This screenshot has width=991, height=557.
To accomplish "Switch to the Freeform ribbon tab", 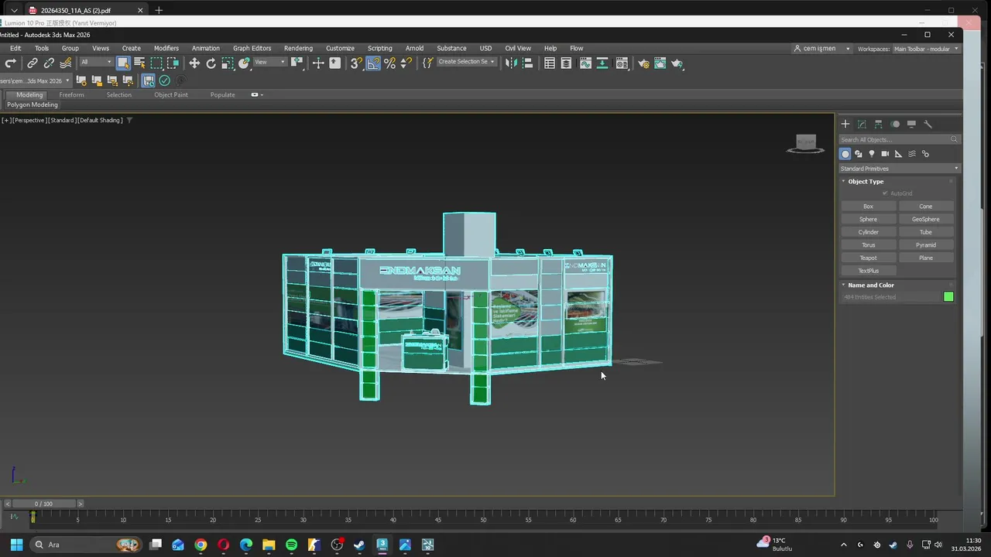I will point(71,94).
